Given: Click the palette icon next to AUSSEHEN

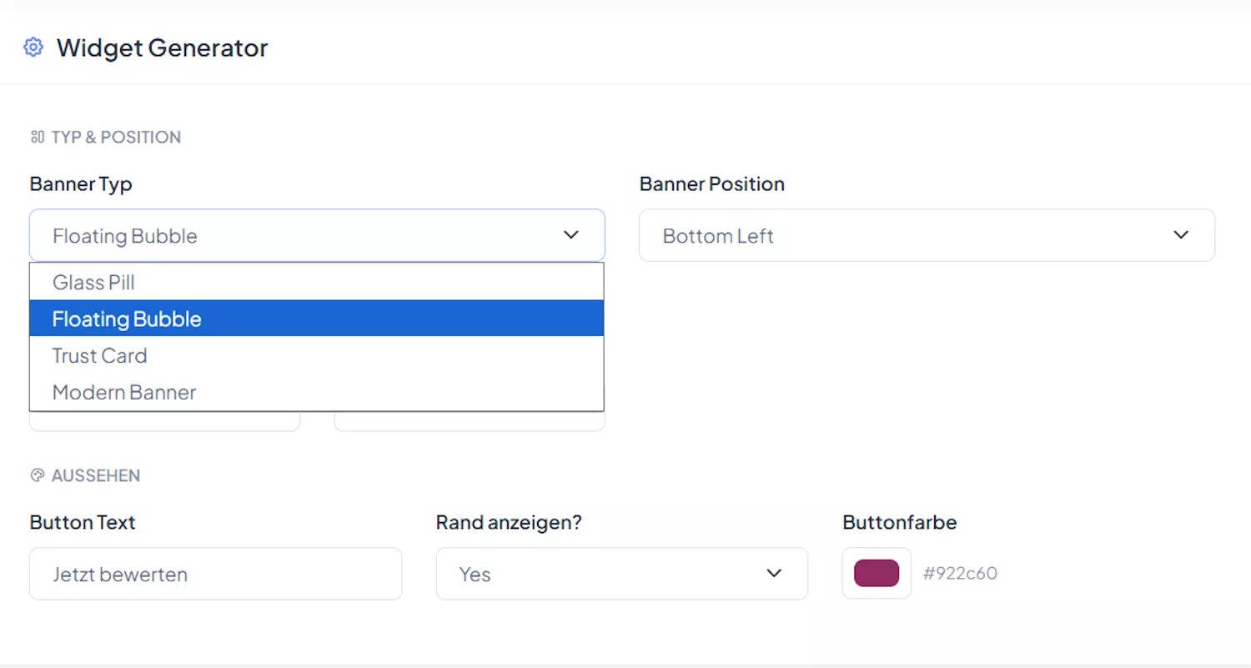Looking at the screenshot, I should tap(38, 475).
